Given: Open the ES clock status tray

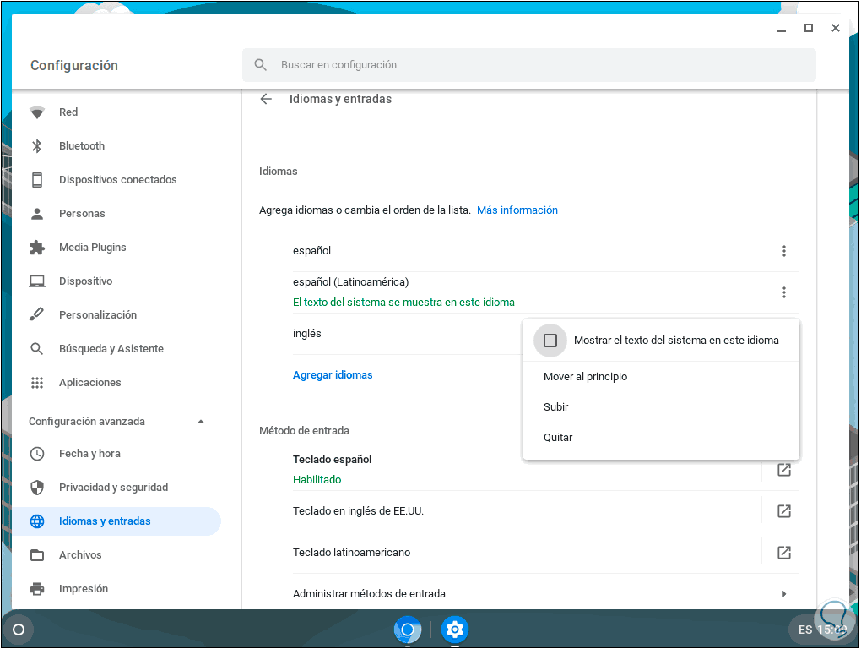Looking at the screenshot, I should click(821, 630).
